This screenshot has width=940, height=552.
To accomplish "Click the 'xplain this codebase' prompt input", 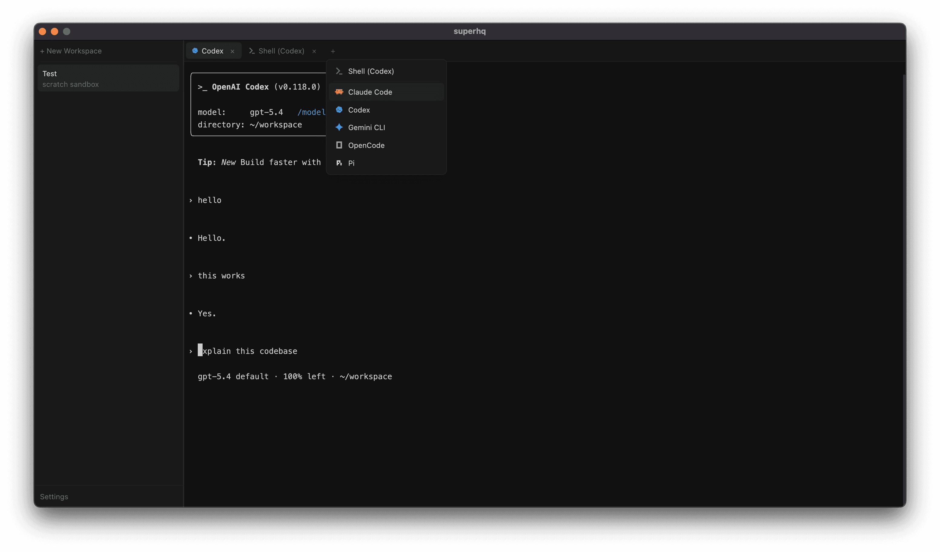I will click(250, 351).
